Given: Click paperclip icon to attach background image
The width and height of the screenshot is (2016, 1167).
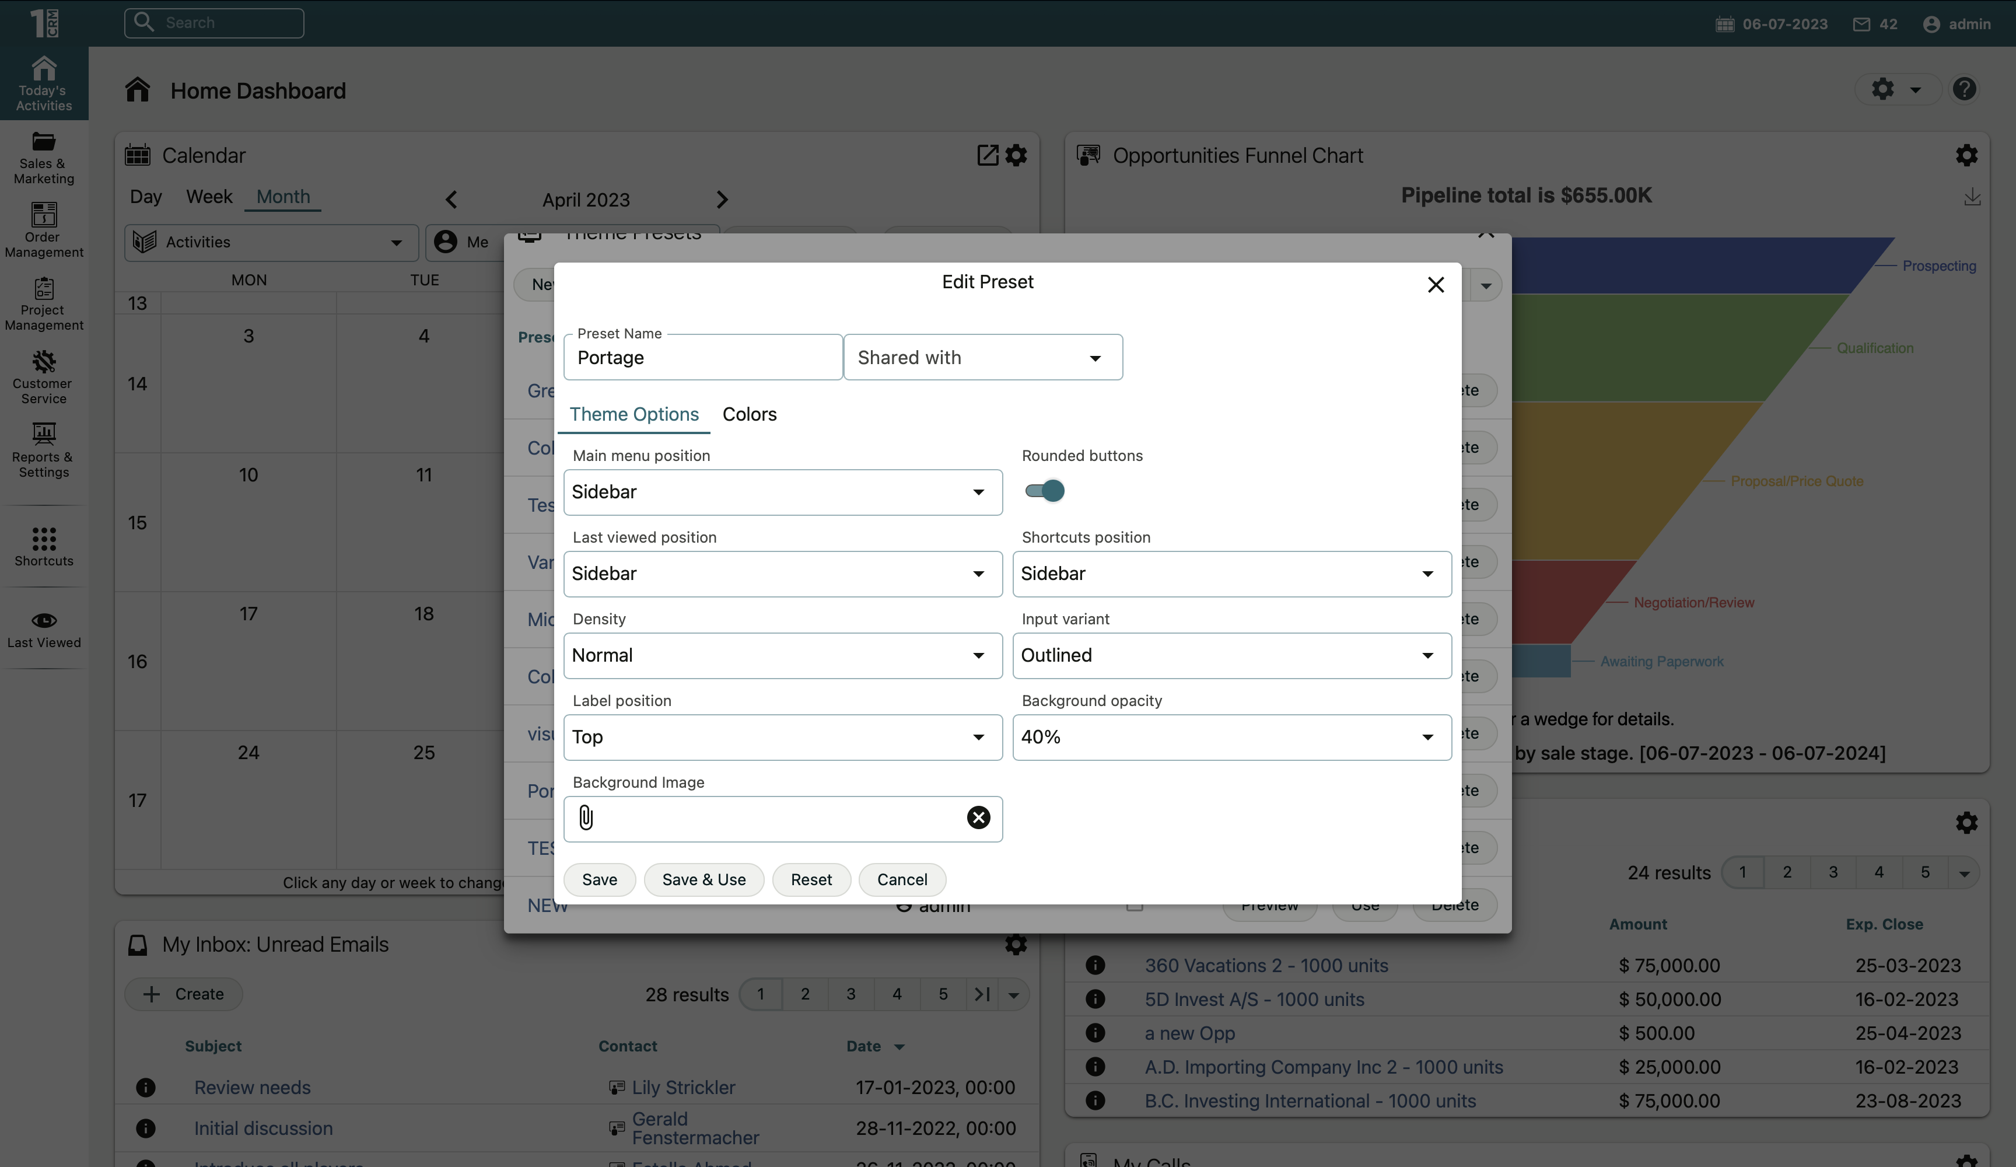Looking at the screenshot, I should tap(586, 818).
